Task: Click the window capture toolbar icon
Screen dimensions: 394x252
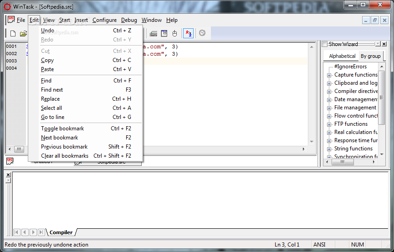Action: click(164, 33)
